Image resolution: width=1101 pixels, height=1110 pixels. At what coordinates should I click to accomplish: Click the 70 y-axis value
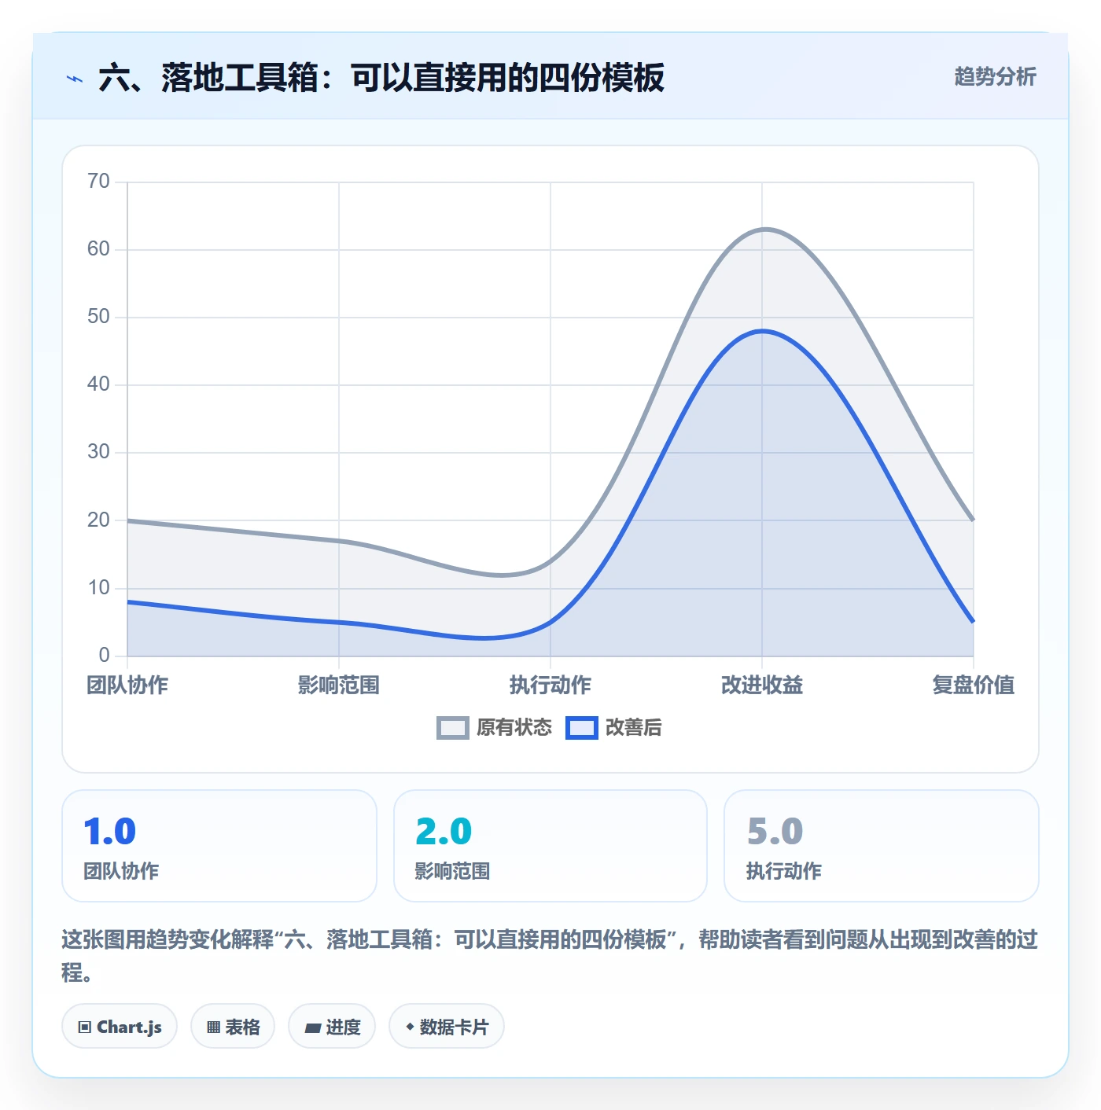coord(98,182)
